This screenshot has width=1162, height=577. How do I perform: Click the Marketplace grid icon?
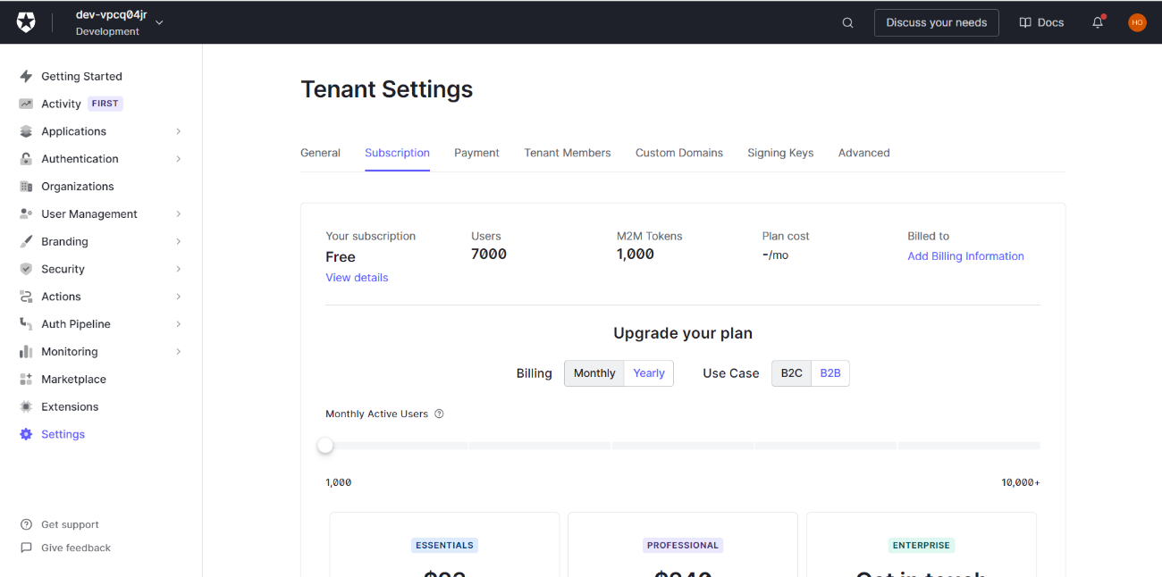(26, 380)
